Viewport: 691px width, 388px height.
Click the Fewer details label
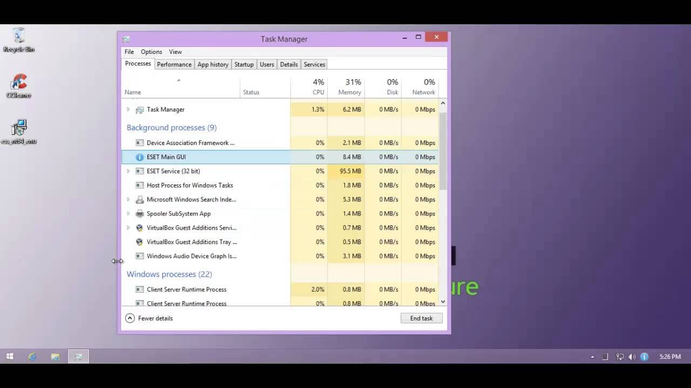click(155, 318)
